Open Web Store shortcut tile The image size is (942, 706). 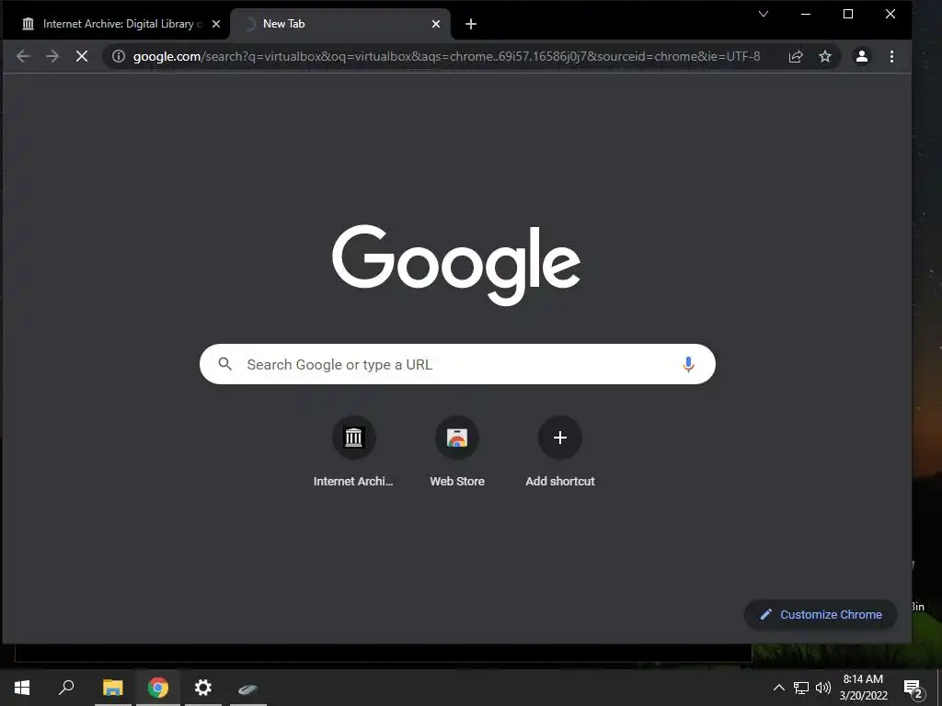click(x=457, y=452)
